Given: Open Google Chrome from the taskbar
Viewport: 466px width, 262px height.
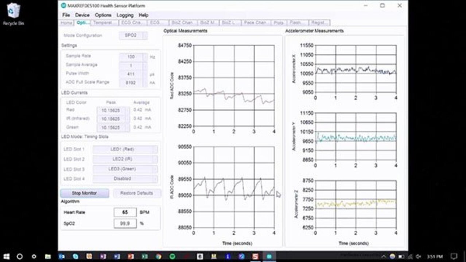Looking at the screenshot, I should click(159, 257).
